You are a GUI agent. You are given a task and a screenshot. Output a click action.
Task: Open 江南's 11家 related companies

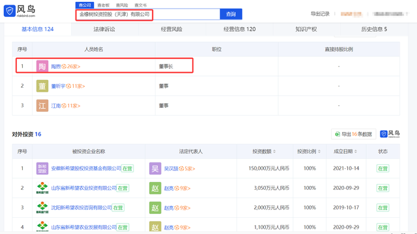[x=71, y=105]
